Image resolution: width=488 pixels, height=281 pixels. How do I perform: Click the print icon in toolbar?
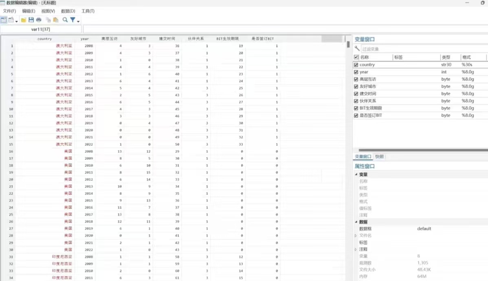[39, 20]
